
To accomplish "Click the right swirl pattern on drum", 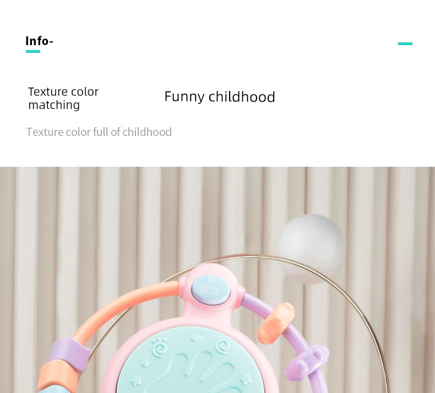I will (223, 347).
